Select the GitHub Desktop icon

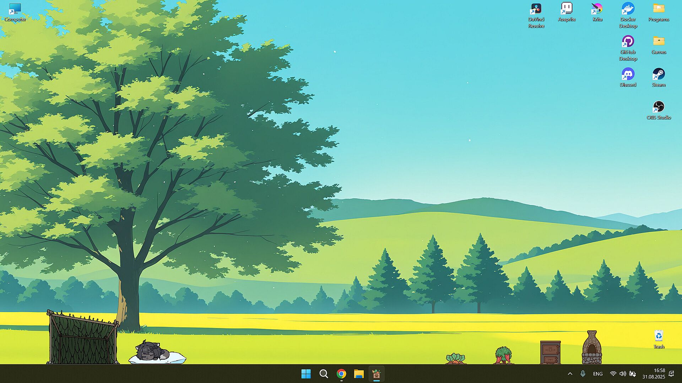point(628,42)
